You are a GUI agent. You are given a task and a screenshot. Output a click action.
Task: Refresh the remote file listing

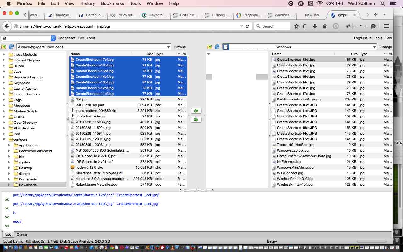coord(217,47)
